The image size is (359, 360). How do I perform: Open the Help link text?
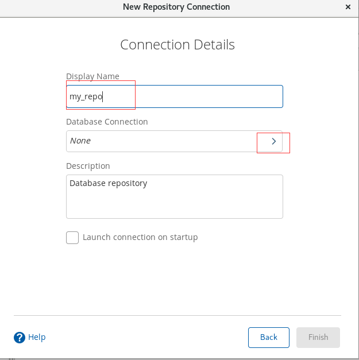[37, 337]
